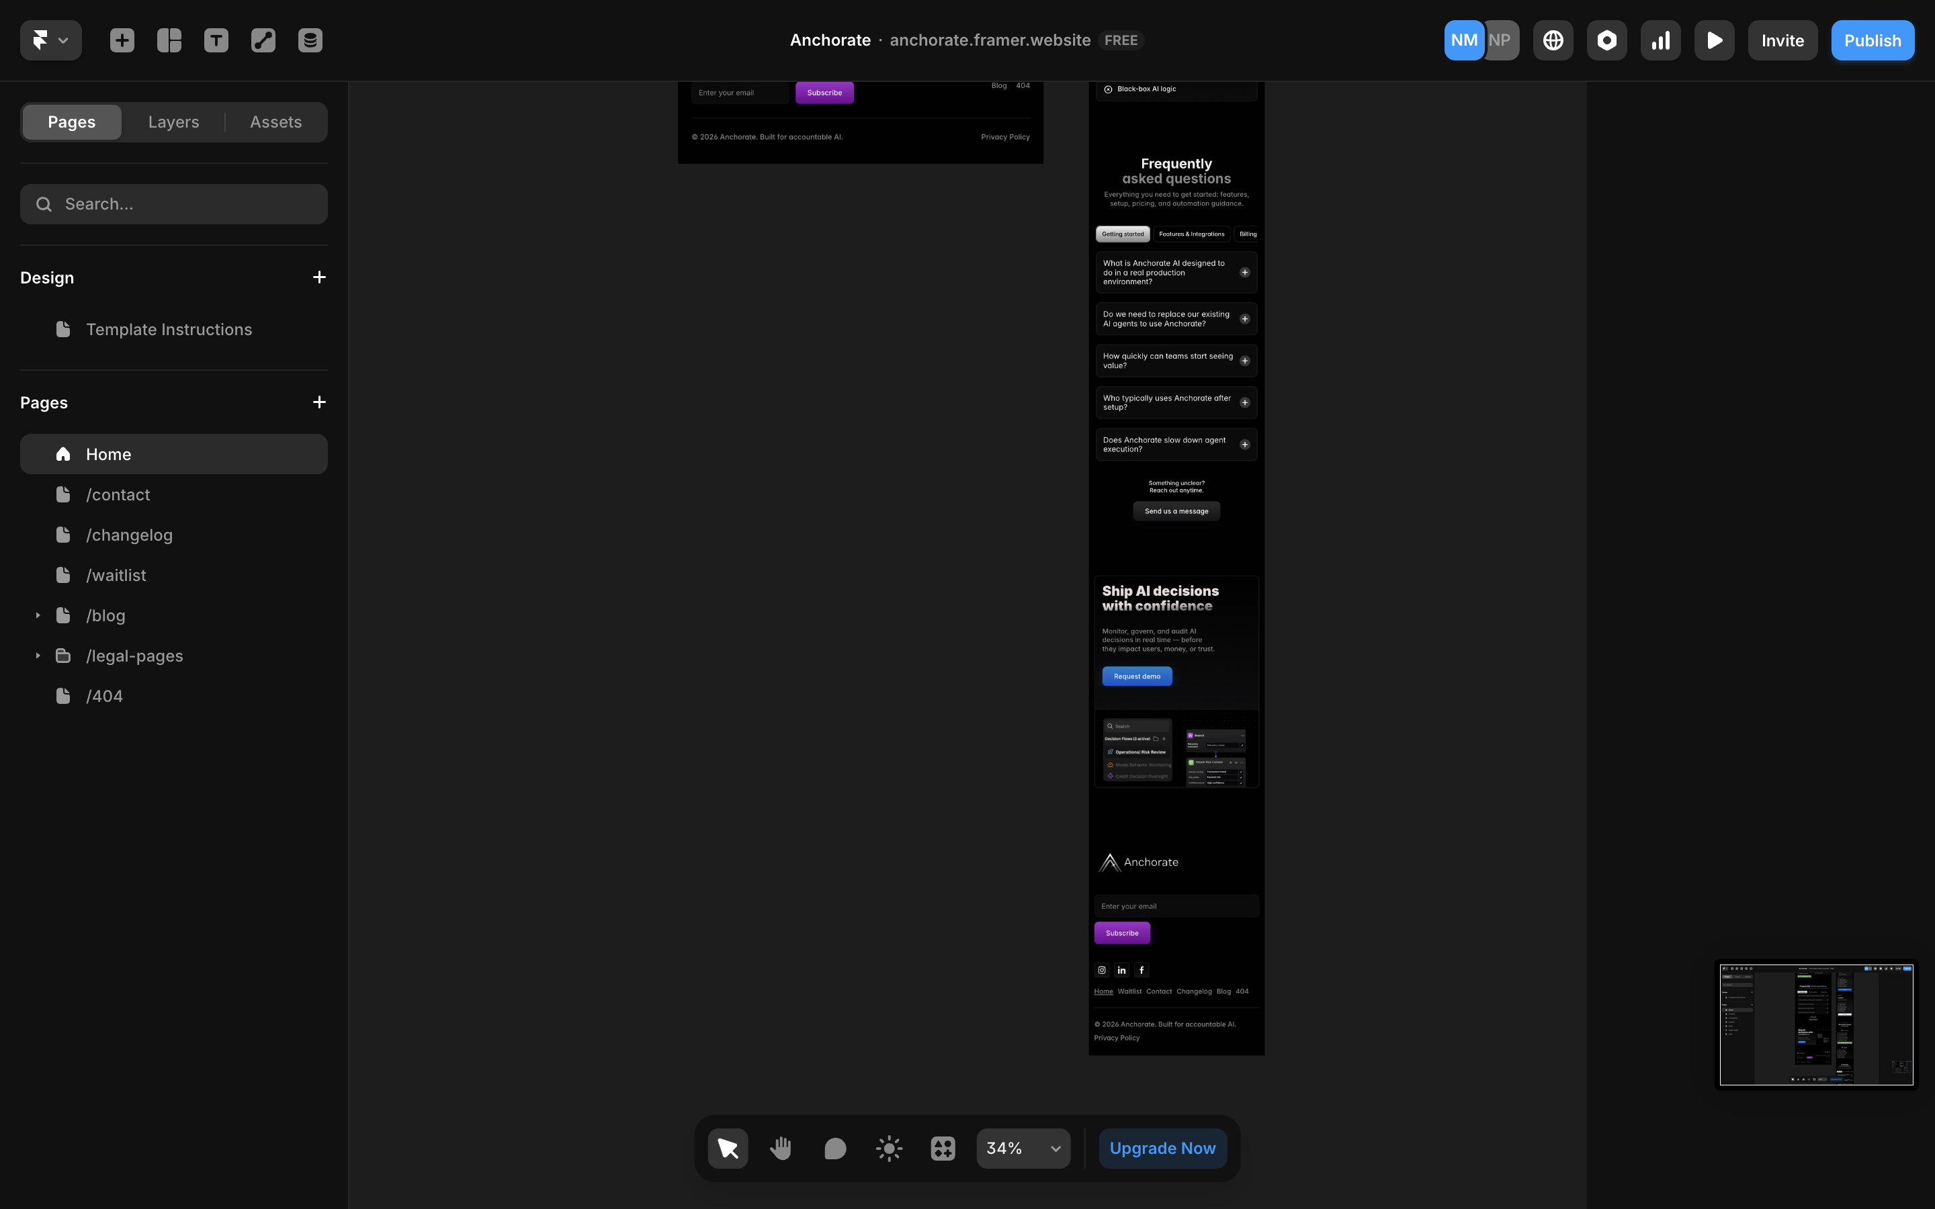Open the CMS database icon
Image resolution: width=1935 pixels, height=1209 pixels.
(x=310, y=39)
